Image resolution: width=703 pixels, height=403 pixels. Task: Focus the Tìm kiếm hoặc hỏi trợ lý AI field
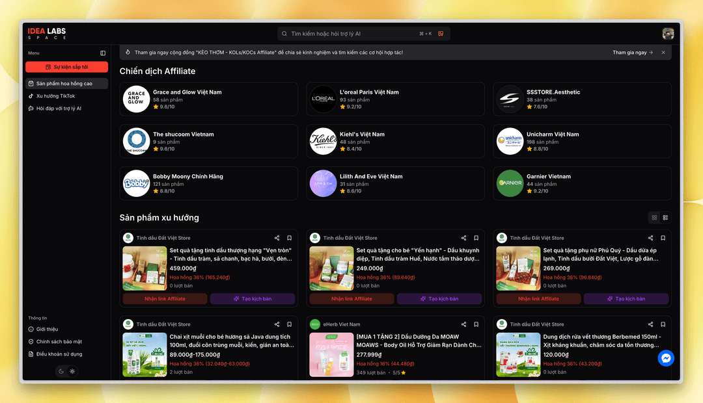tap(364, 34)
